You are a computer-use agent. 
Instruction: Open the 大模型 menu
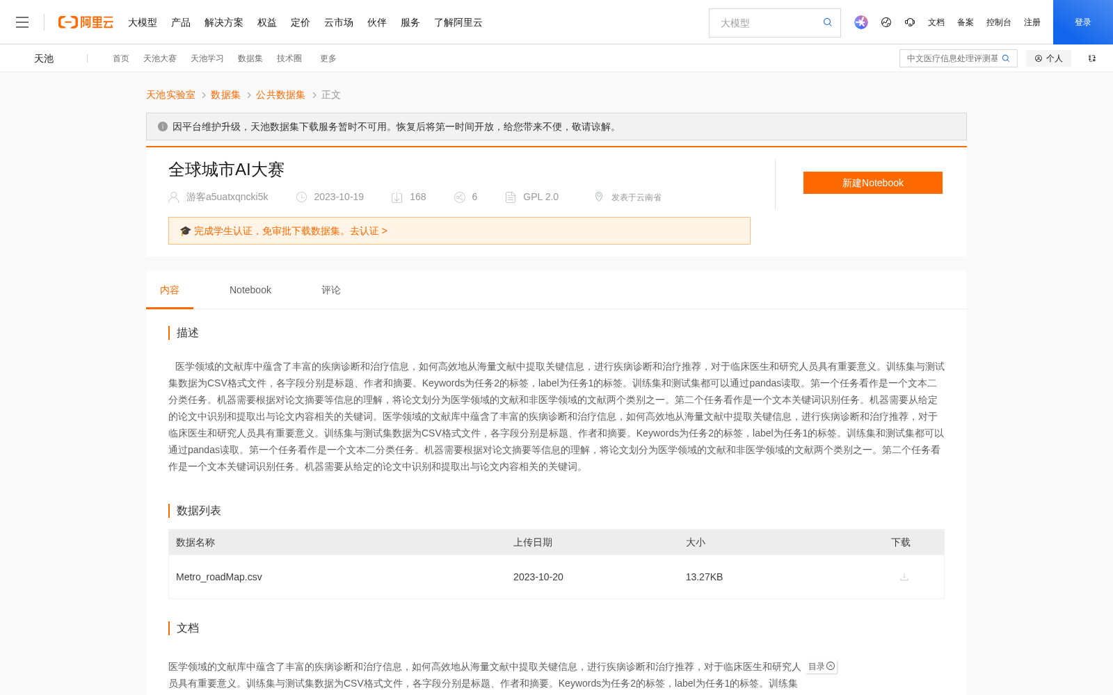143,22
